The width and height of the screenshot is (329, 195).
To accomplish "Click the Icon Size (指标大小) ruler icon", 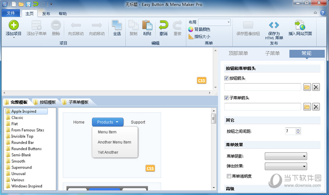I will tap(191, 37).
